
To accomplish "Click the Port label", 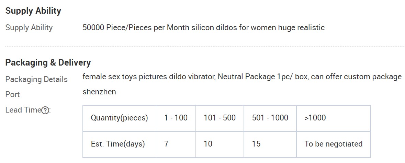I will tap(12, 94).
